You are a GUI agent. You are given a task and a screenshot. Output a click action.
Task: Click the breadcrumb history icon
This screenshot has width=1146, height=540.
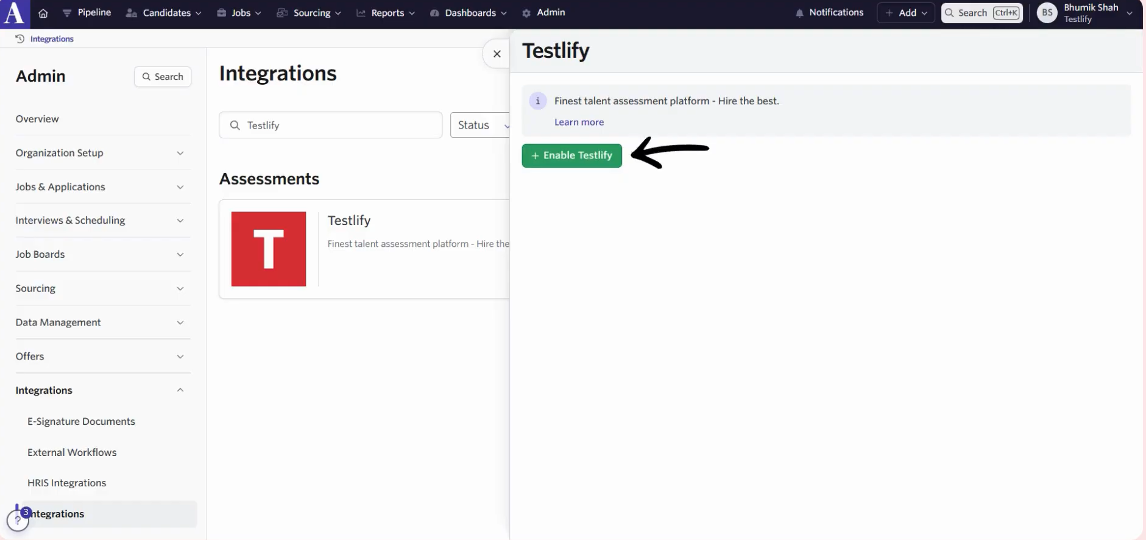(19, 39)
